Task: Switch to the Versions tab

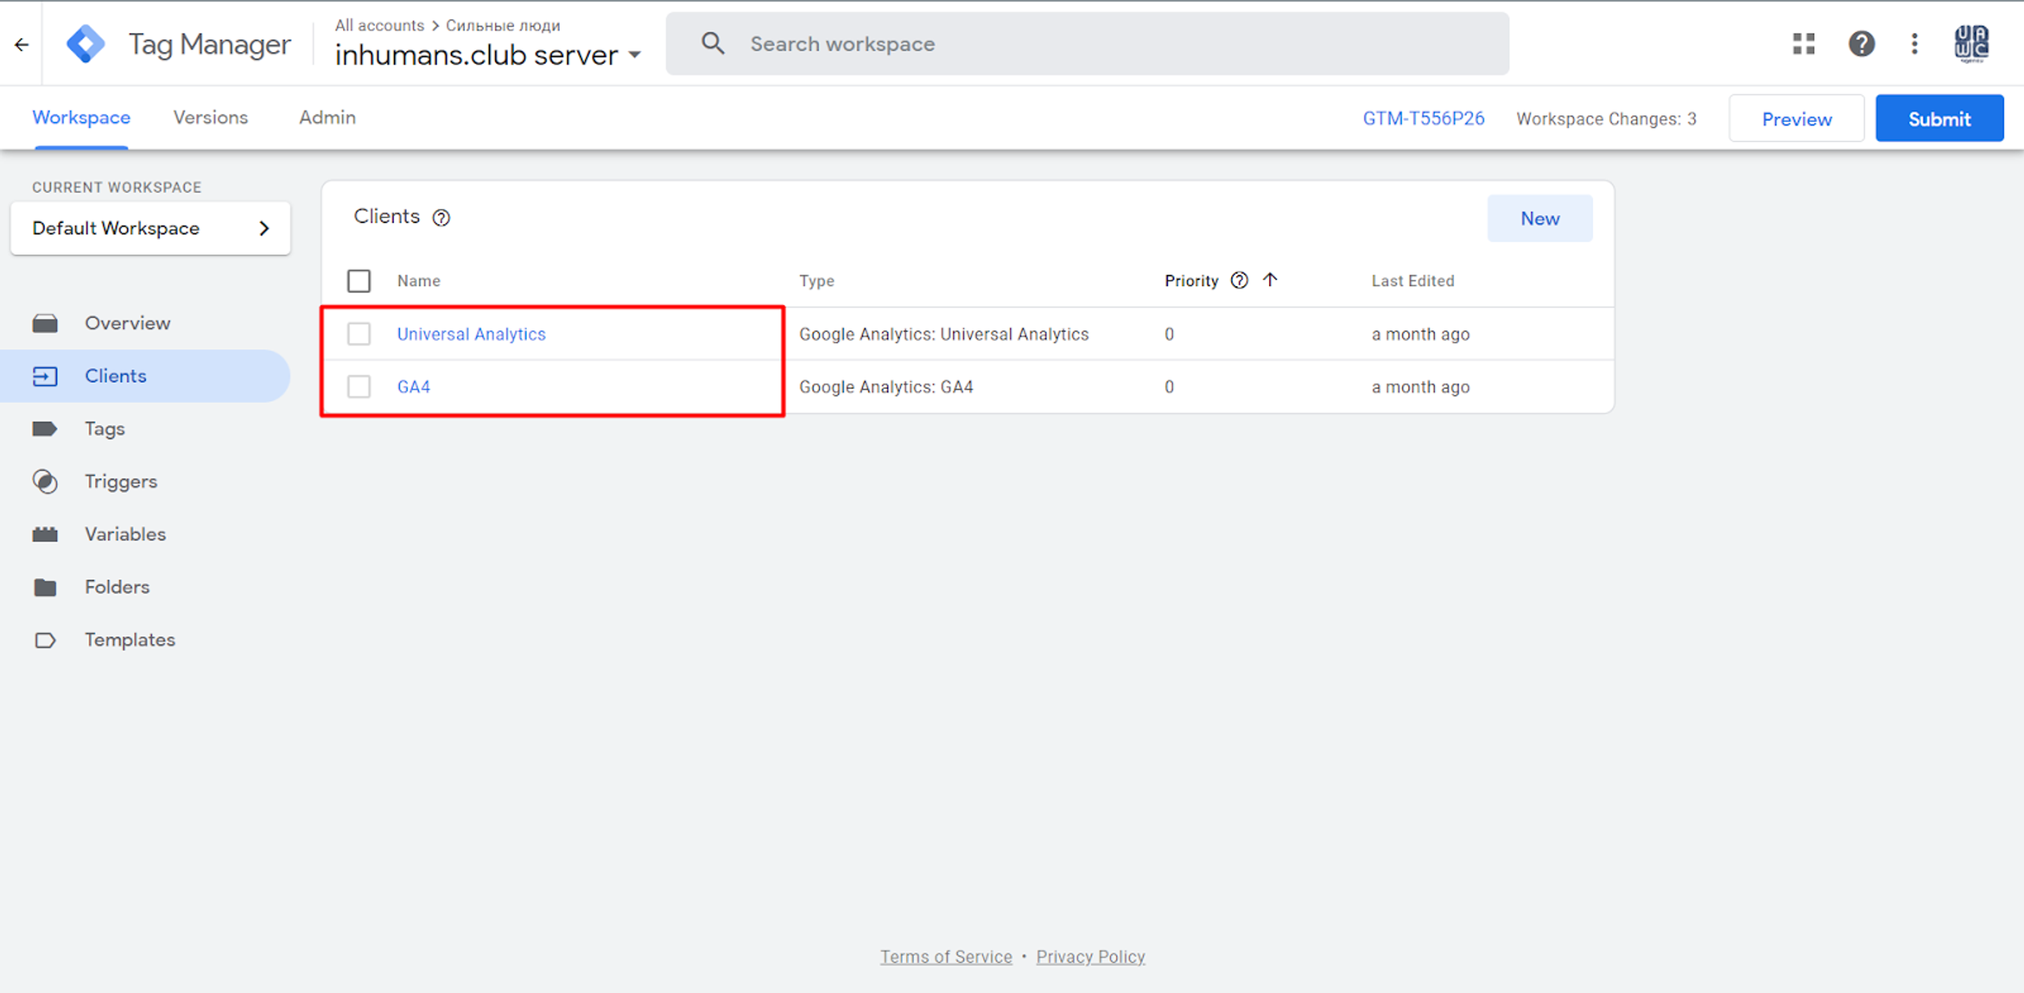Action: tap(210, 118)
